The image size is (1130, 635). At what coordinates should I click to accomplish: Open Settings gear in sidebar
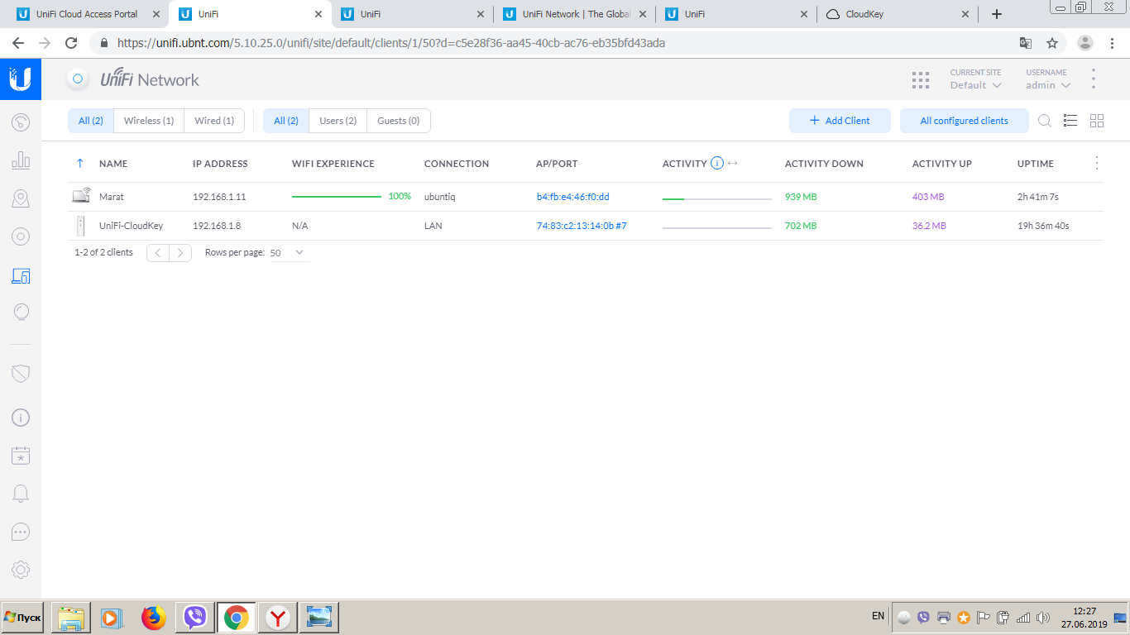click(x=21, y=570)
